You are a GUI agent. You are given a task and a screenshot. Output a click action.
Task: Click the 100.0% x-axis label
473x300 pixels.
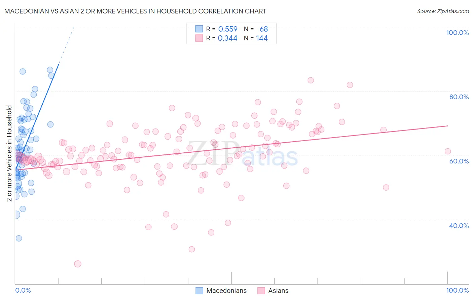click(457, 290)
